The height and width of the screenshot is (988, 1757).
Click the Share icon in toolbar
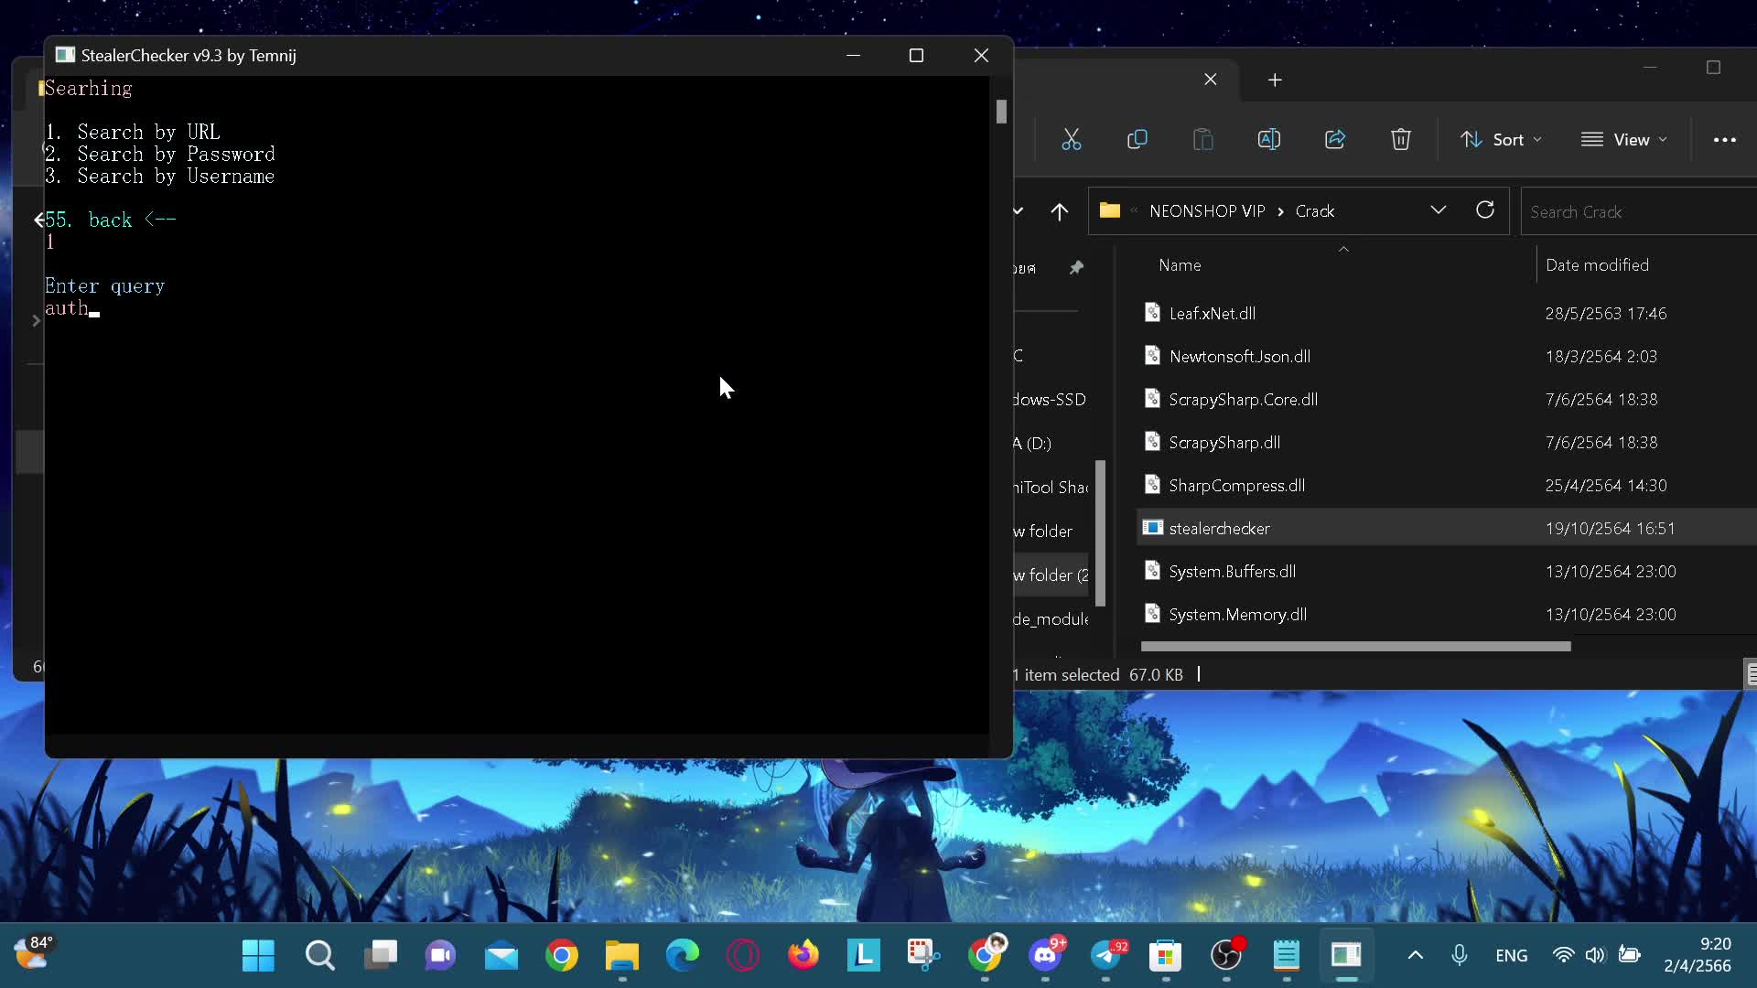click(1334, 139)
